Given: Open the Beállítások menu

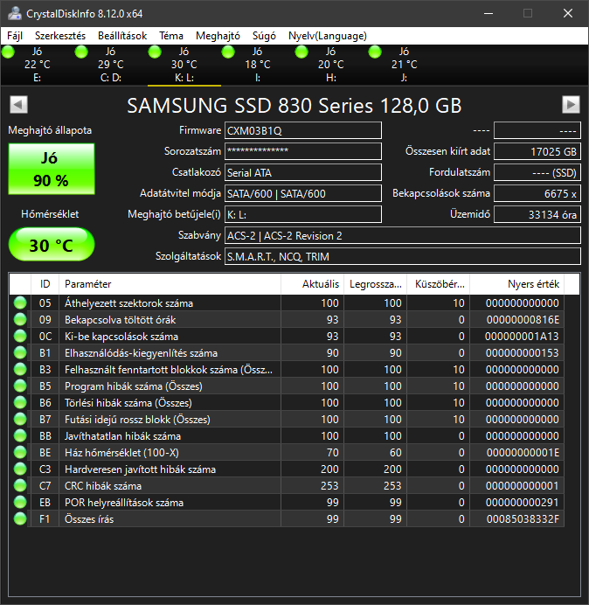Looking at the screenshot, I should pyautogui.click(x=122, y=36).
